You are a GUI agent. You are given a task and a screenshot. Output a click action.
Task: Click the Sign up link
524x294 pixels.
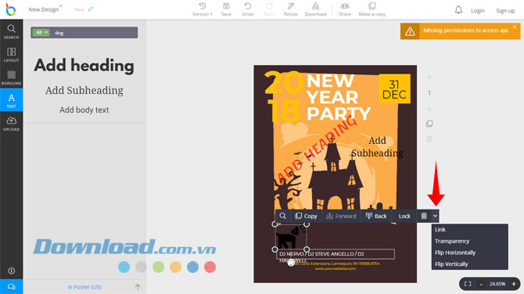click(x=505, y=11)
